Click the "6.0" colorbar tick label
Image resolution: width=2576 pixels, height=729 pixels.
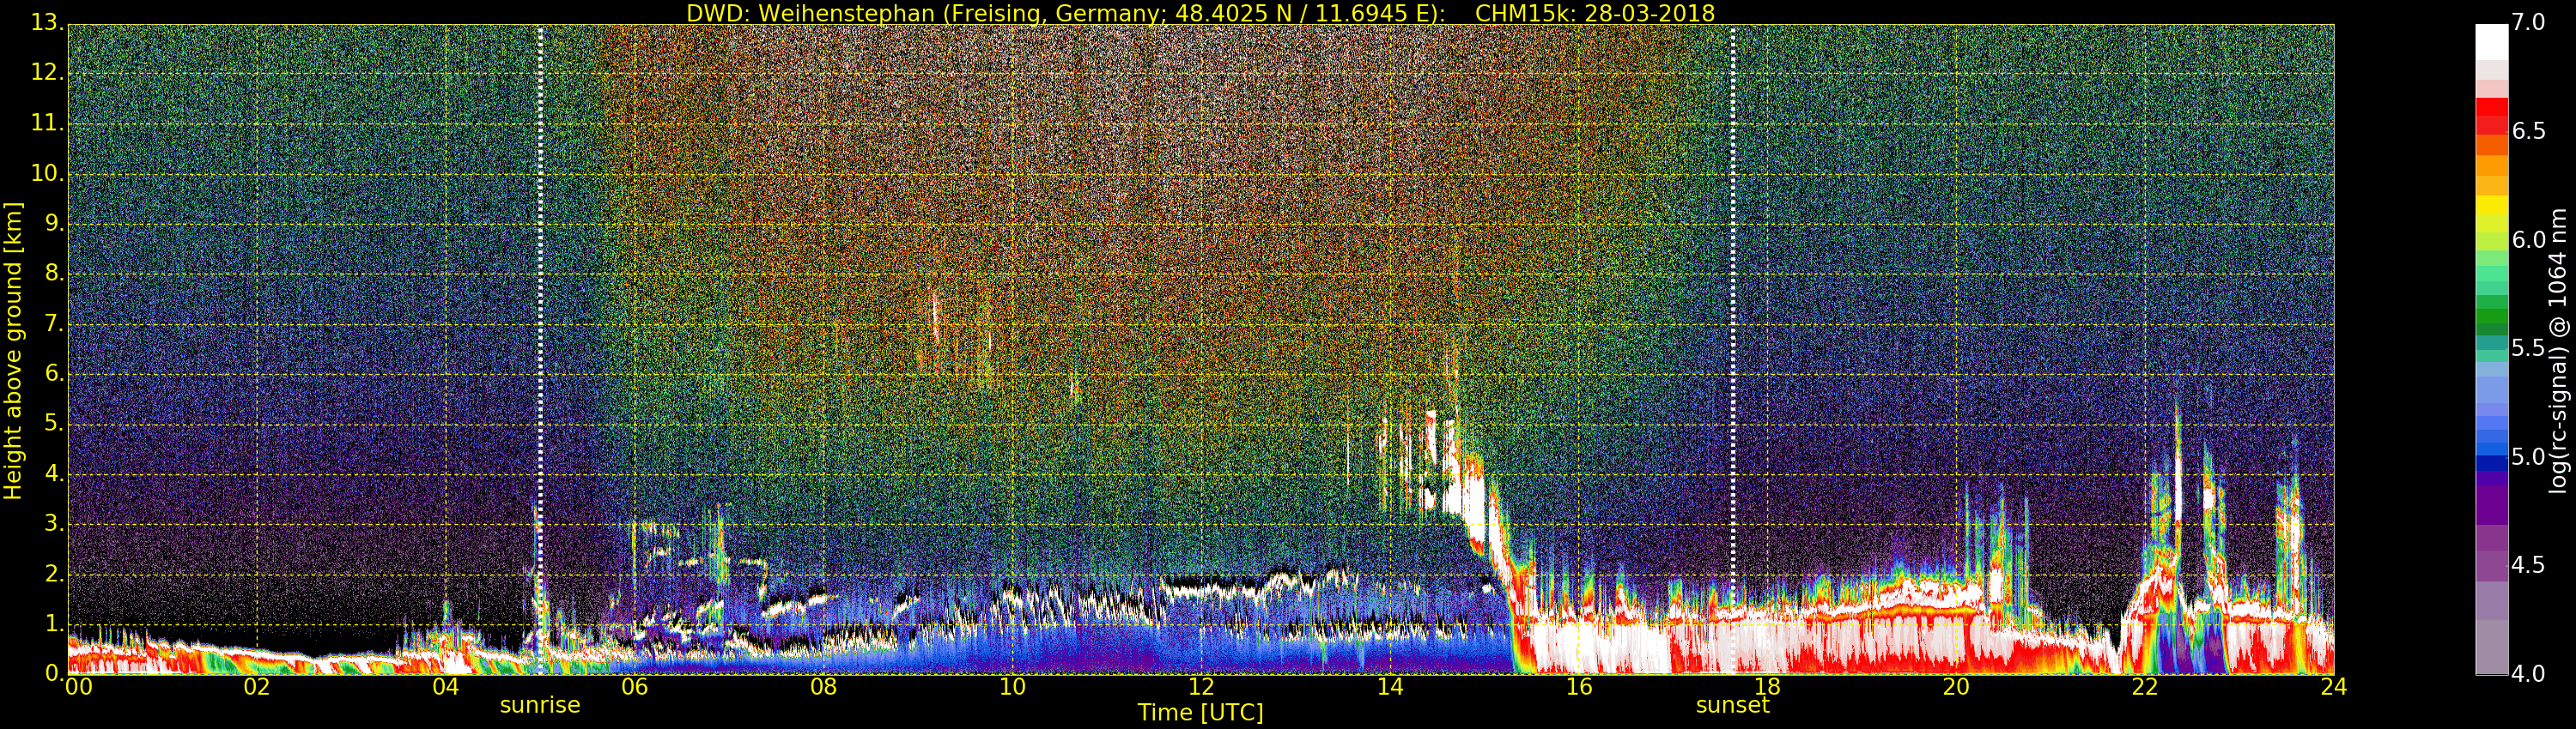(2528, 239)
